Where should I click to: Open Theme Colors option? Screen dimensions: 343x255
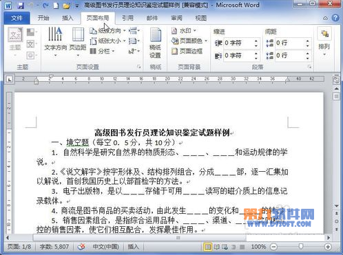point(32,32)
